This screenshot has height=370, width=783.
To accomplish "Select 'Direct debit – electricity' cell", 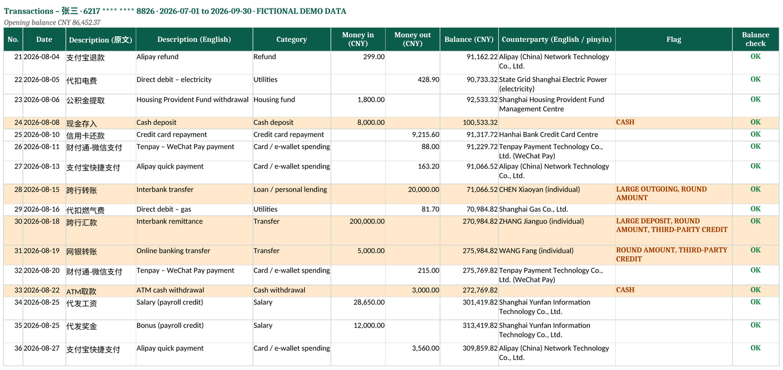I will (194, 84).
